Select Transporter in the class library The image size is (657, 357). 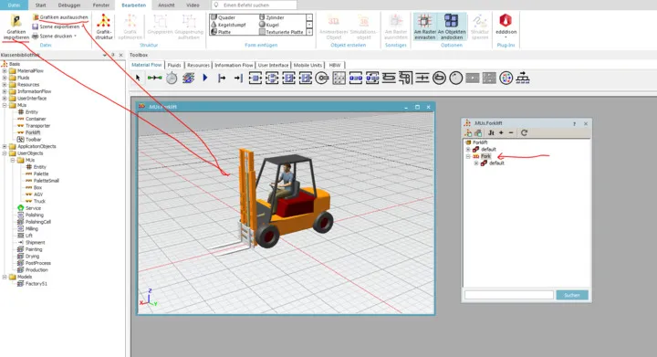click(x=37, y=126)
